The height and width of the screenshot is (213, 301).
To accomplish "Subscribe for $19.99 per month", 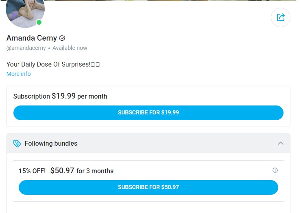I will [148, 113].
